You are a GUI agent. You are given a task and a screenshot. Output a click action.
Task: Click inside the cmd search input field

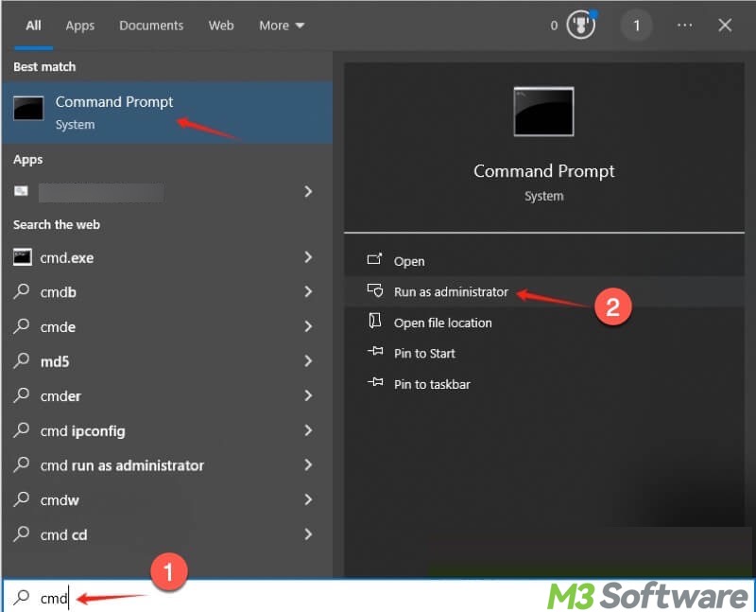click(57, 598)
